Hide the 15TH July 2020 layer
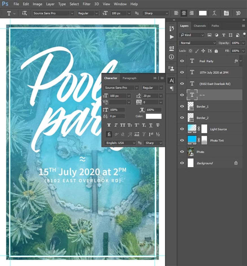 pyautogui.click(x=182, y=72)
